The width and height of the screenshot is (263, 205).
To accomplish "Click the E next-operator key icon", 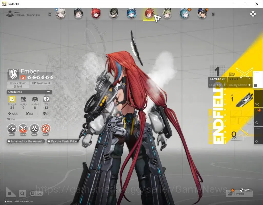I will click(213, 14).
